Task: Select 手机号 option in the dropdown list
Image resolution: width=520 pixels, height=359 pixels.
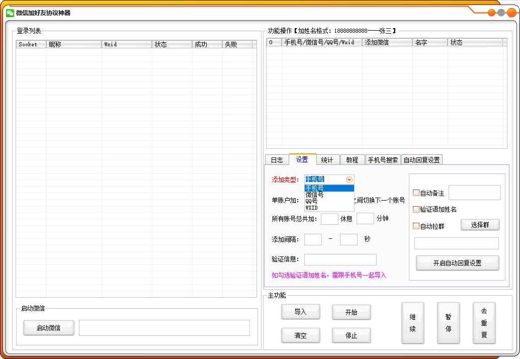Action: (x=329, y=188)
